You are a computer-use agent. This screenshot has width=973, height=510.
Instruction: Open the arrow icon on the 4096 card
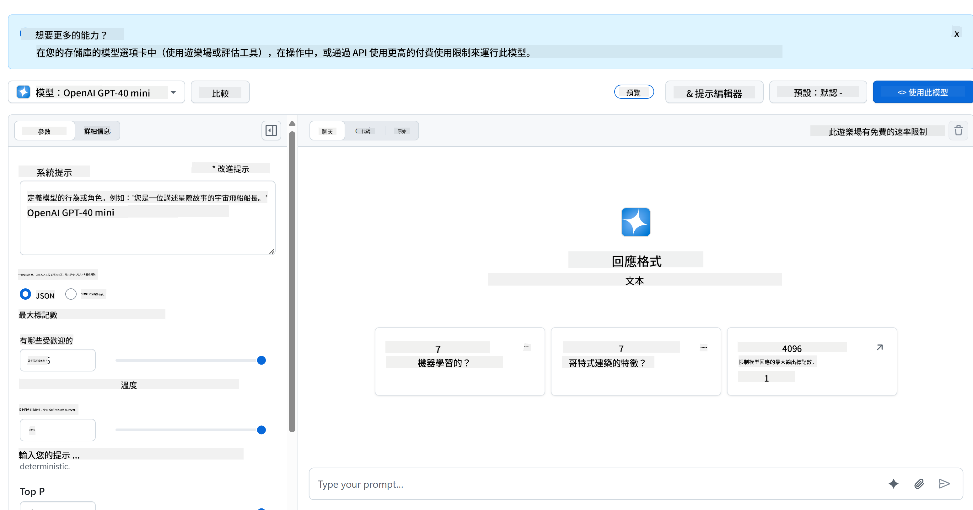click(879, 347)
